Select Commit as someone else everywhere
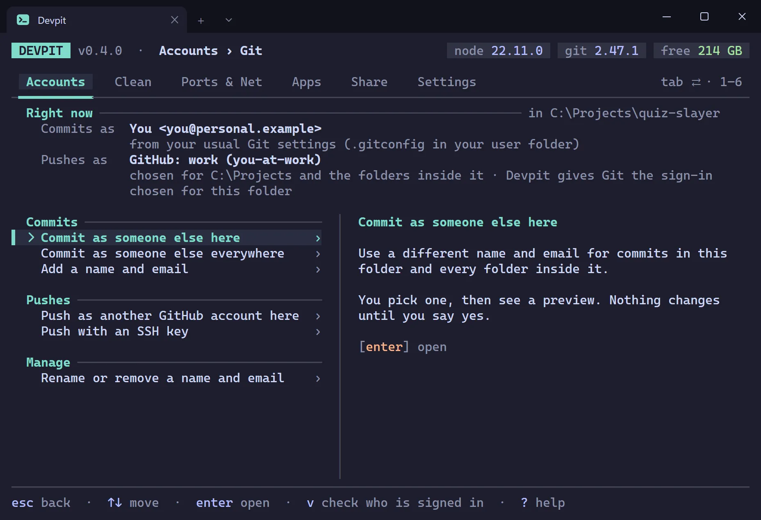The image size is (761, 520). point(167,253)
